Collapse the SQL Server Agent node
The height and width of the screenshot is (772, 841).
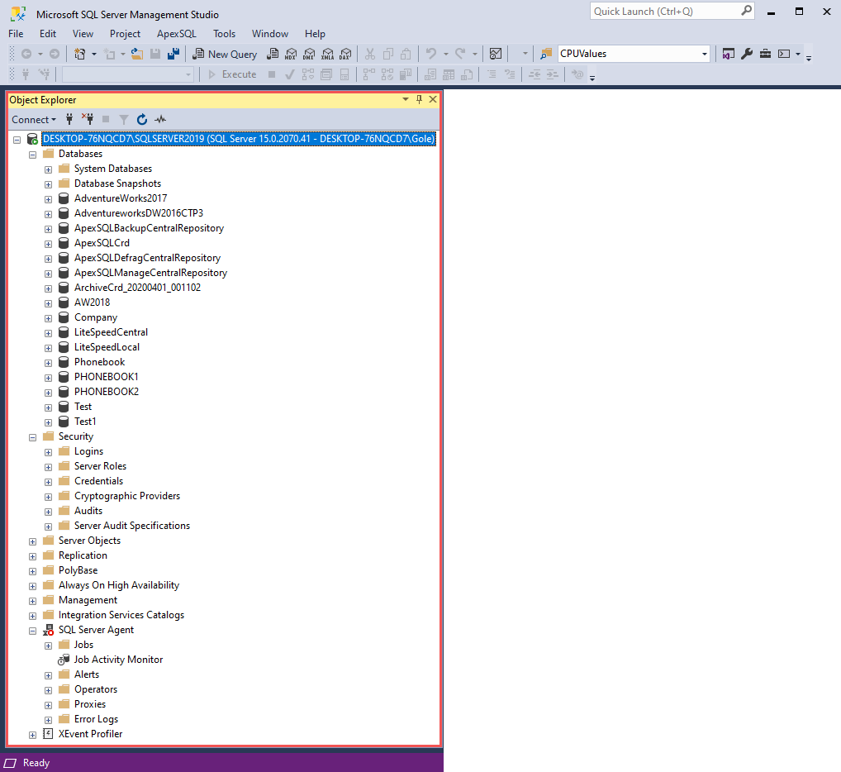[x=33, y=631]
